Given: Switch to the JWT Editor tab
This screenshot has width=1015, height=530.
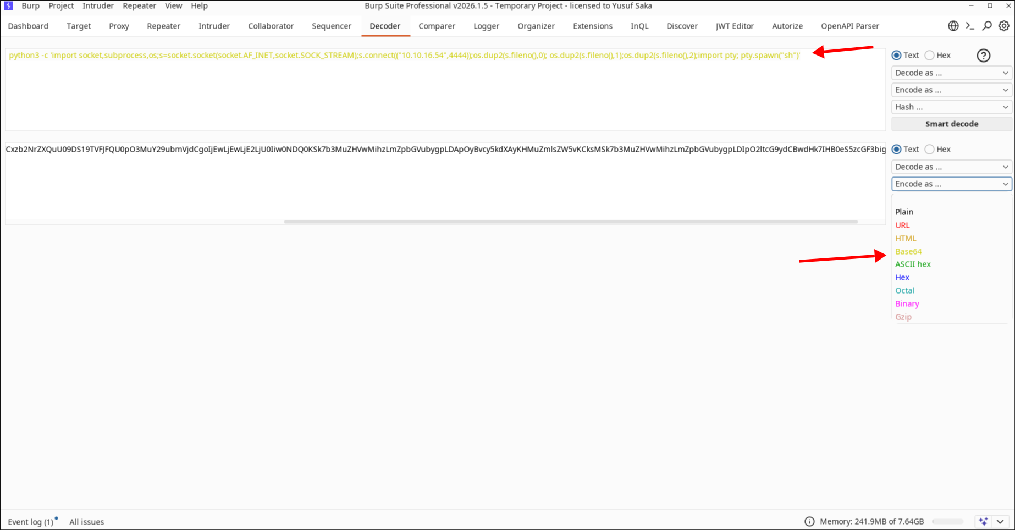Looking at the screenshot, I should (x=735, y=26).
